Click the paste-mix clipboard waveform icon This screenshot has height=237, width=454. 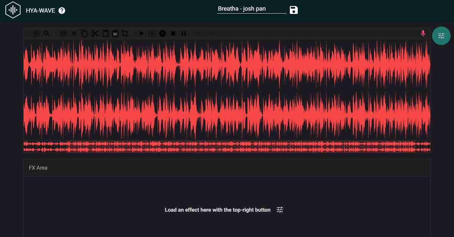115,34
